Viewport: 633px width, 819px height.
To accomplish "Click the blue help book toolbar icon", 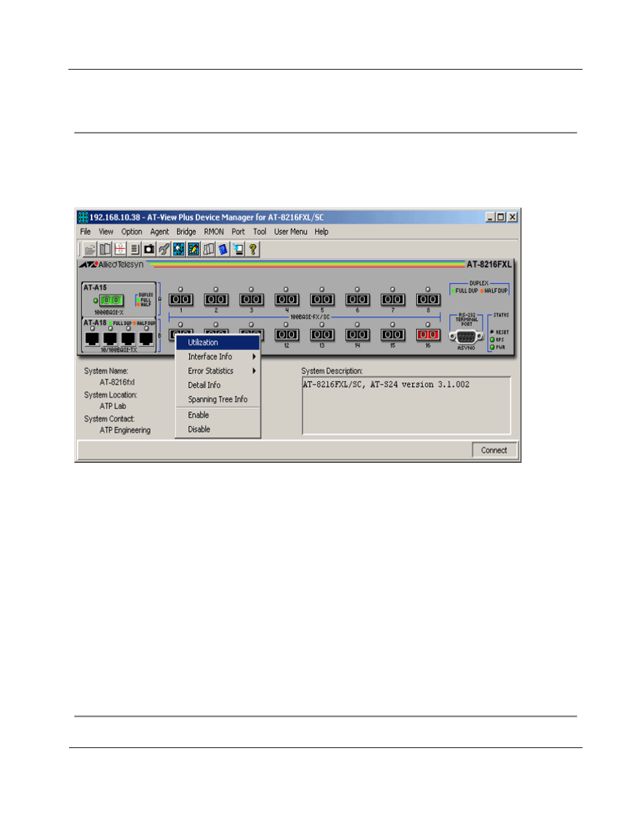I will [223, 249].
